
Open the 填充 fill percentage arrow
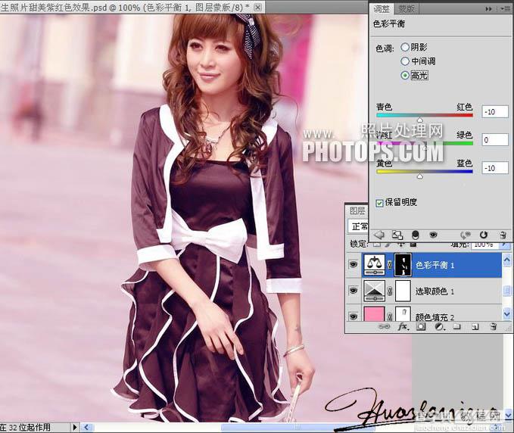point(506,245)
